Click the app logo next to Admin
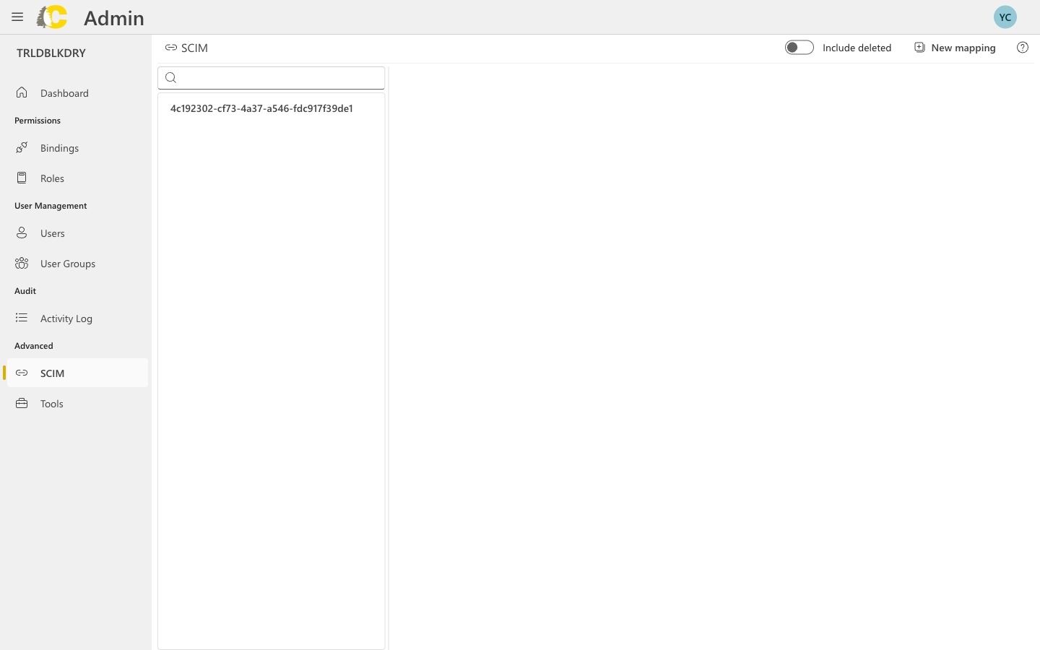 pyautogui.click(x=51, y=17)
